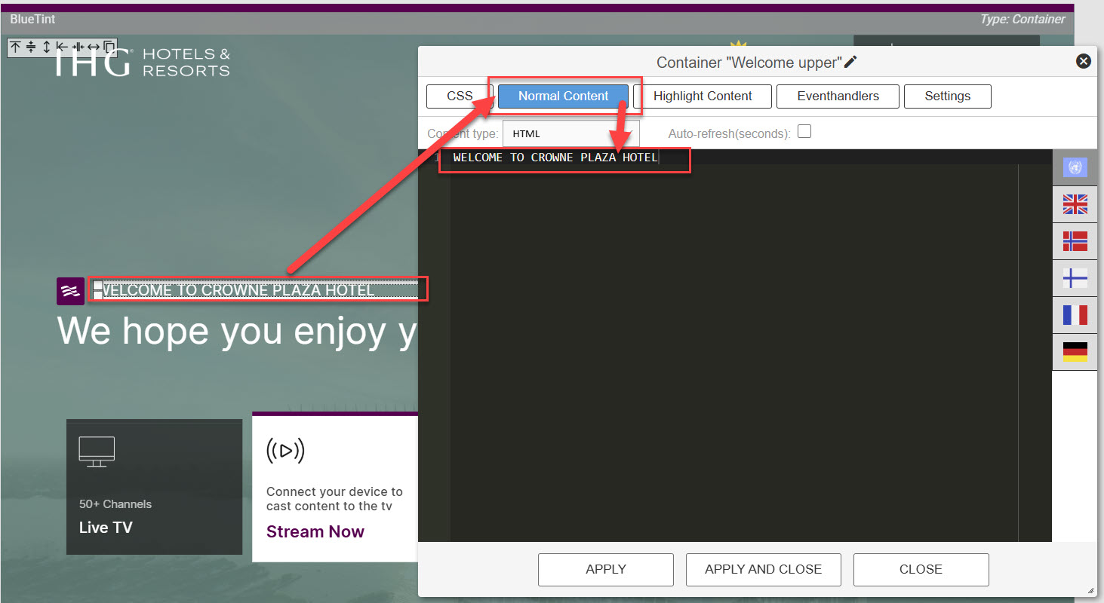Screen dimensions: 1104x603
Task: Click the horizontal center alignment icon
Action: 78,47
